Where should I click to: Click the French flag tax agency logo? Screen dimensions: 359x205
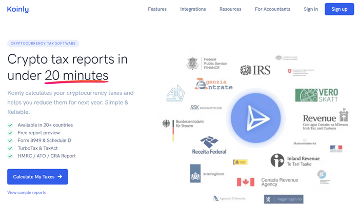click(336, 149)
